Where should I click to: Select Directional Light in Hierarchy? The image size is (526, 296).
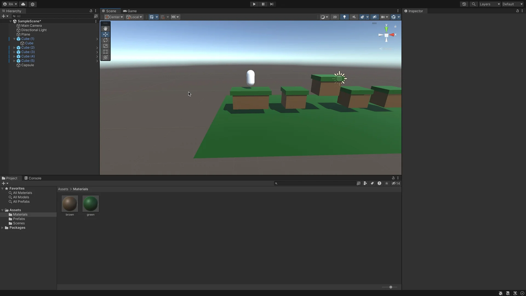click(x=34, y=30)
